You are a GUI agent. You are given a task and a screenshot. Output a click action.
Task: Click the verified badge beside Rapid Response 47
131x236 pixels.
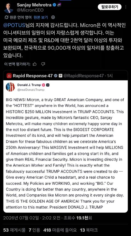56,76
